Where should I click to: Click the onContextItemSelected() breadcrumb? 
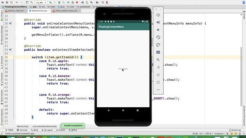pos(45,126)
